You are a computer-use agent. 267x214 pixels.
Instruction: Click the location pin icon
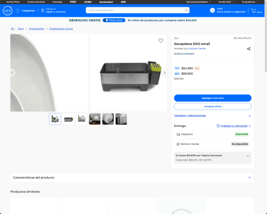pos(43,11)
